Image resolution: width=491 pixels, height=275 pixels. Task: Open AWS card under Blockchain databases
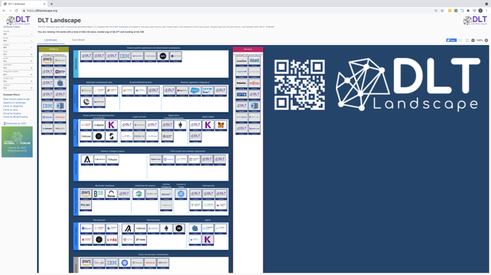pos(86,194)
